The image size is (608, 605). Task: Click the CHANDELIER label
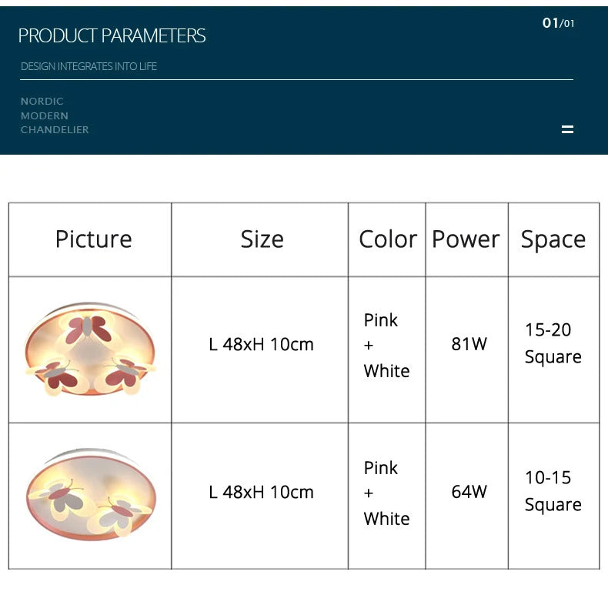click(55, 130)
